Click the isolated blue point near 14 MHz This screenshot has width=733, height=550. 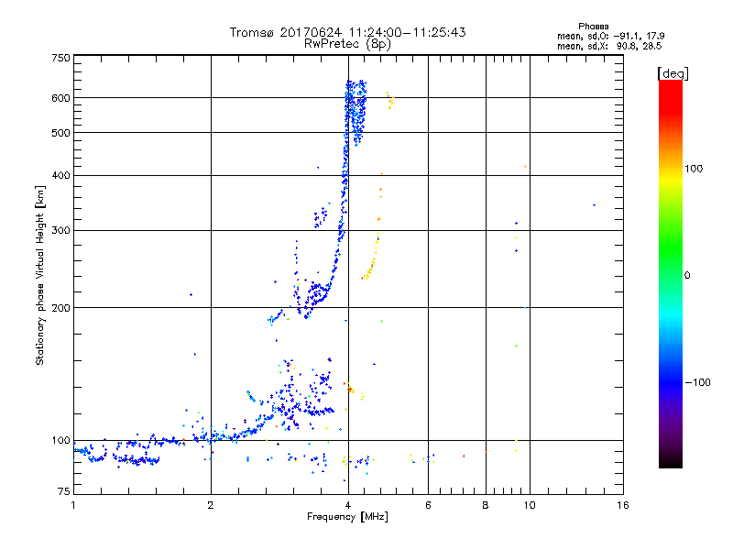tap(594, 204)
